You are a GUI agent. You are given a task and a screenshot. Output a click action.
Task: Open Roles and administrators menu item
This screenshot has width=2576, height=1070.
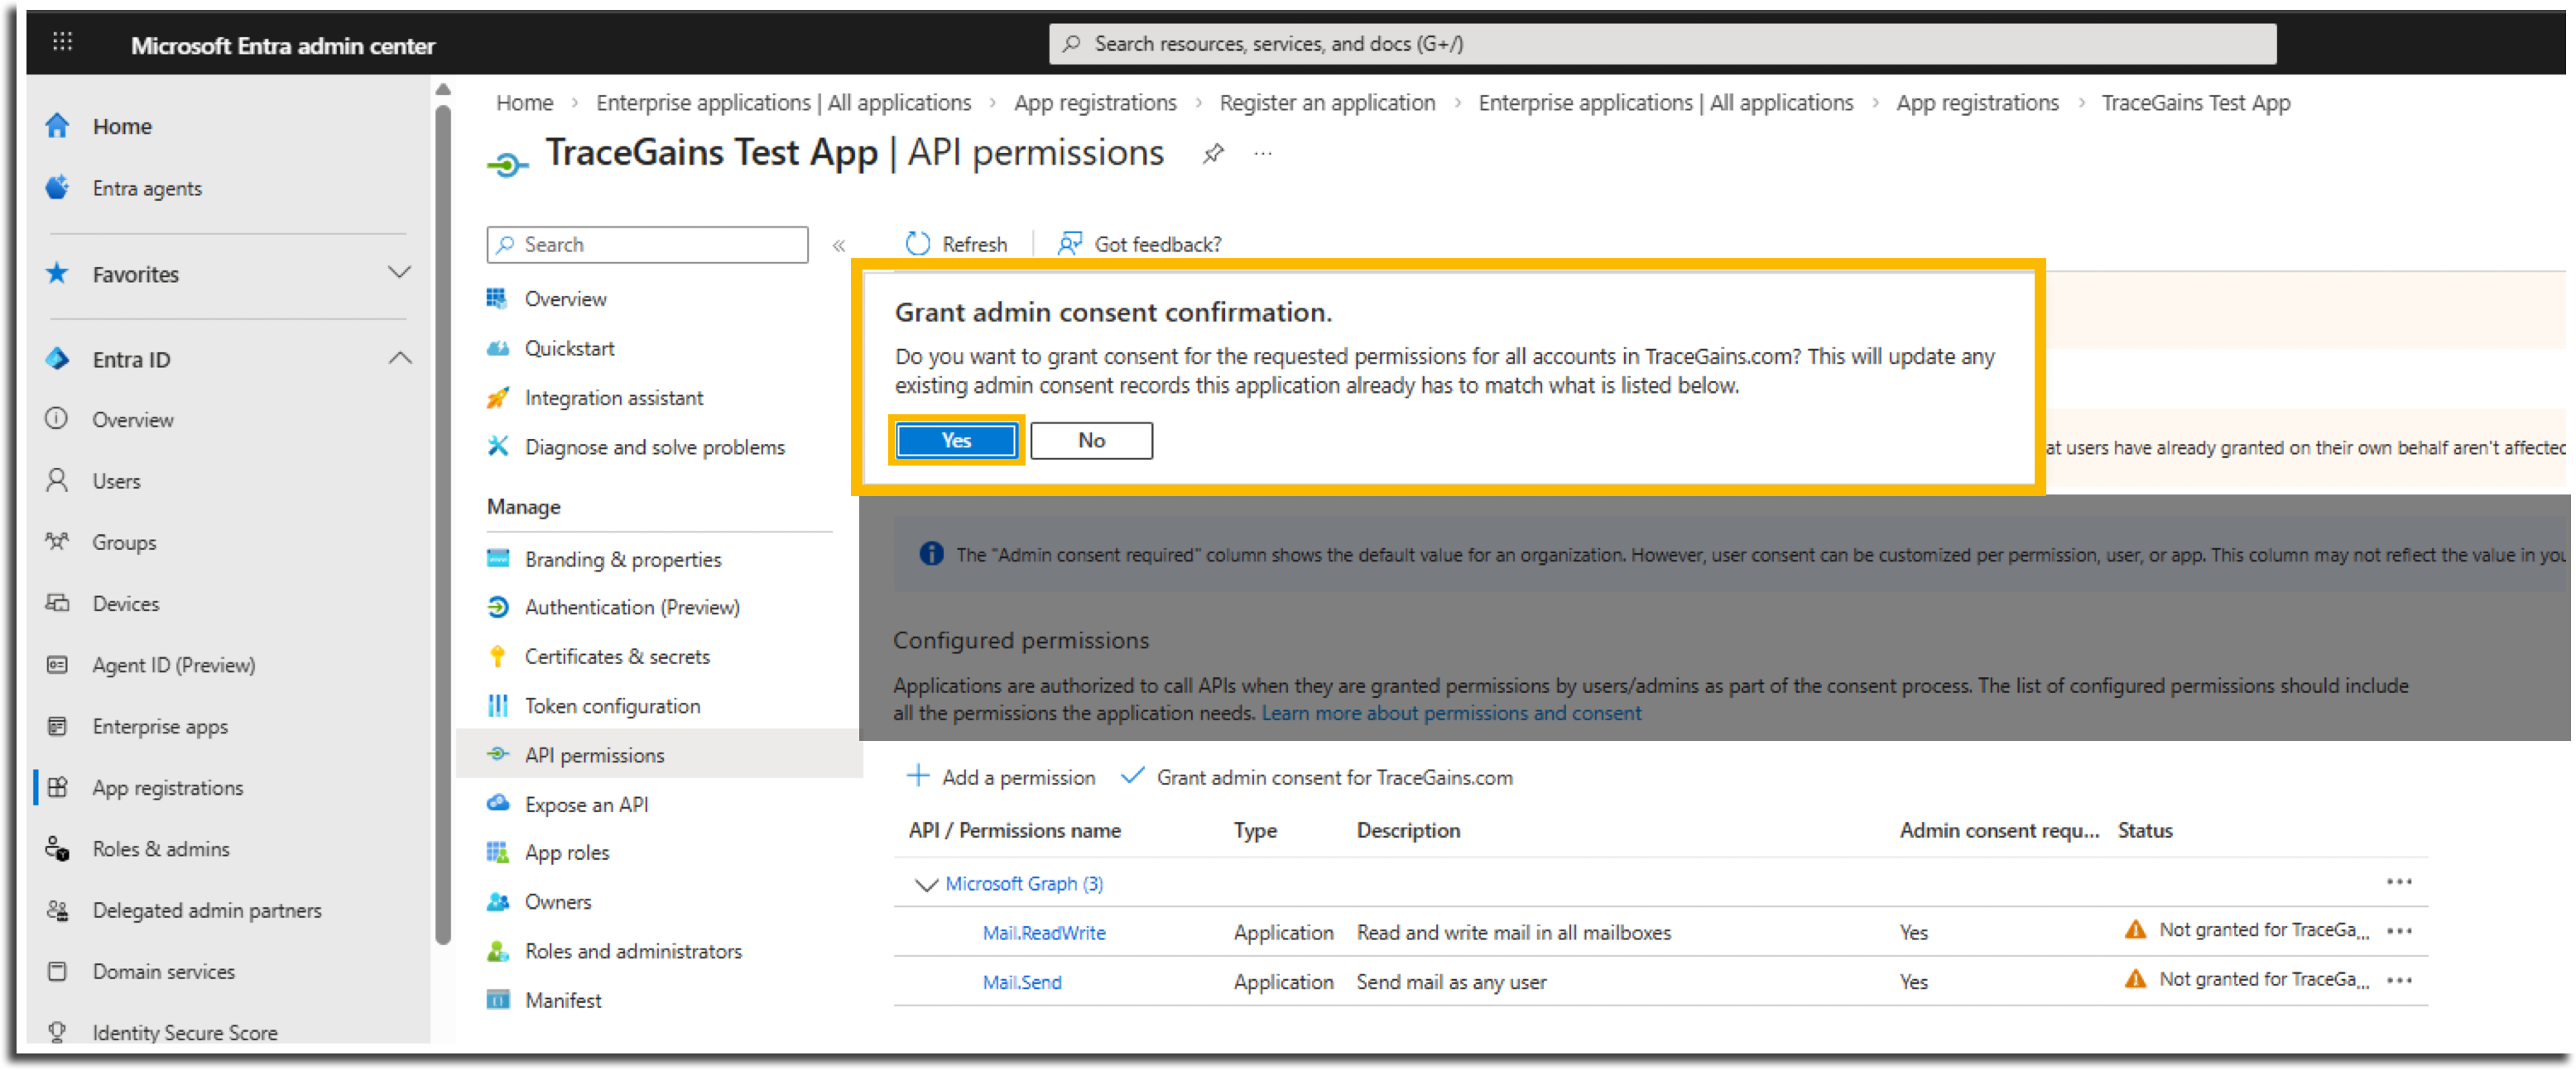point(633,951)
